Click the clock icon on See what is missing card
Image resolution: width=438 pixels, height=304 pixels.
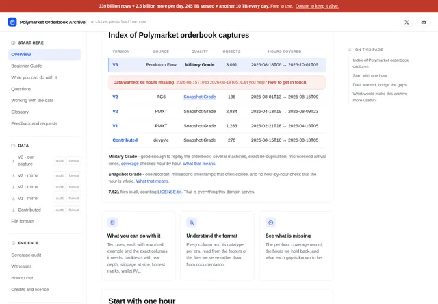[271, 223]
